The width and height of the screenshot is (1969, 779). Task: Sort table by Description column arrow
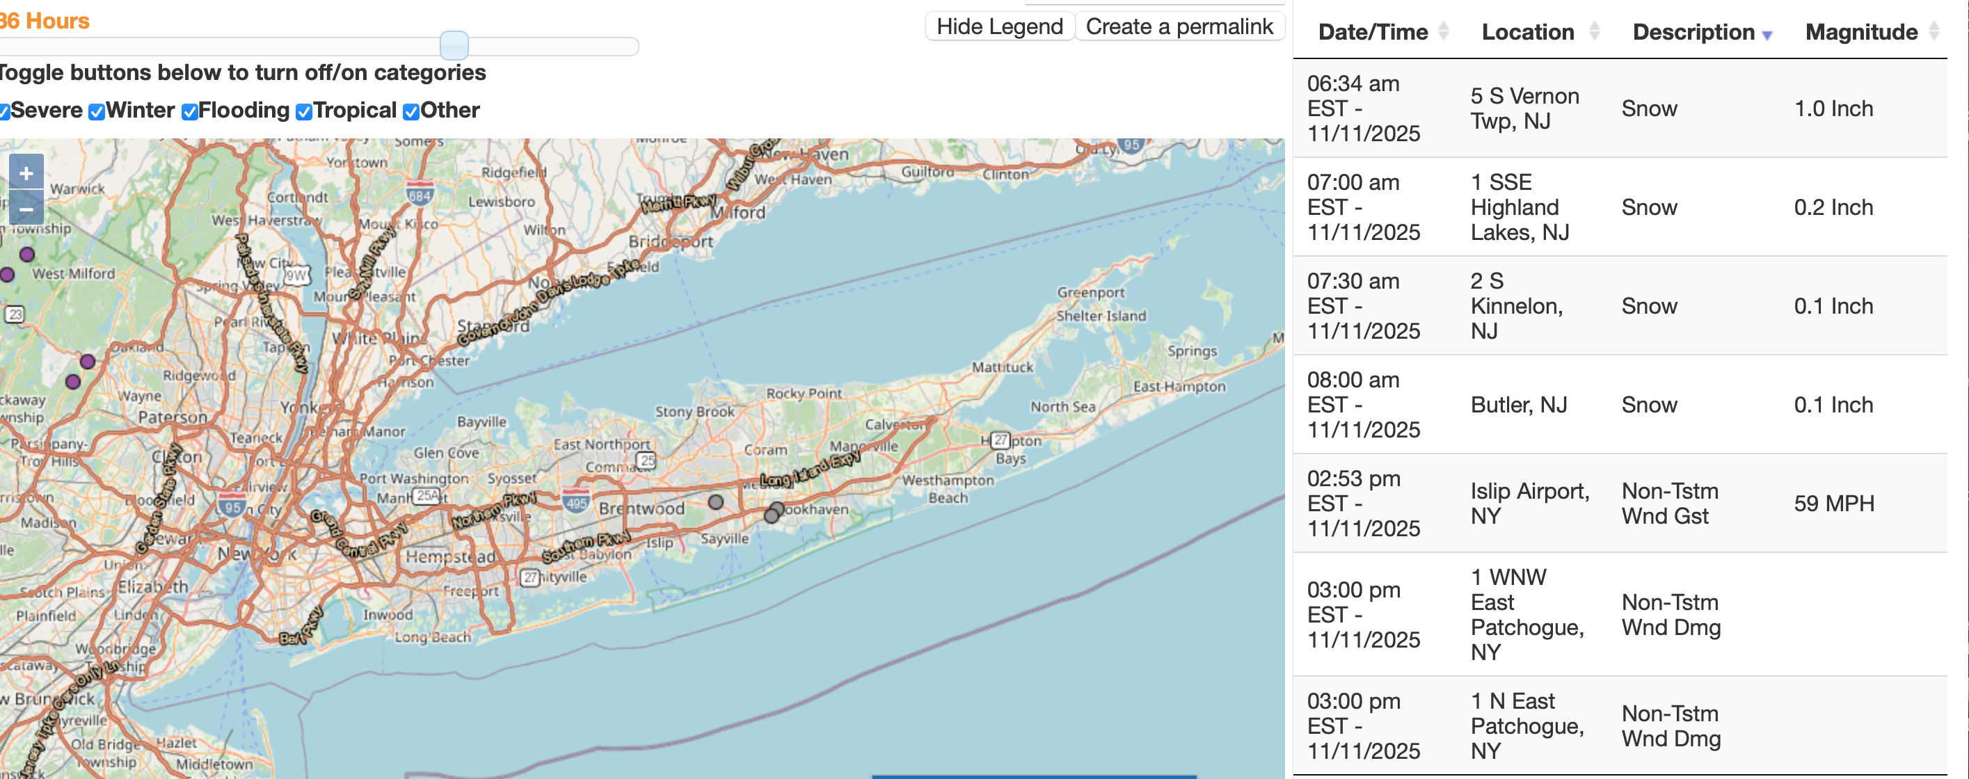coord(1767,35)
